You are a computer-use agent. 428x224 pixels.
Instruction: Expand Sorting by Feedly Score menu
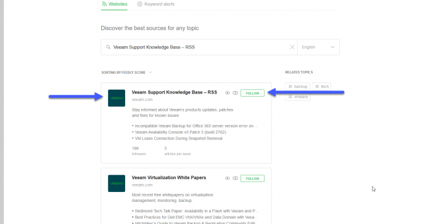click(126, 73)
